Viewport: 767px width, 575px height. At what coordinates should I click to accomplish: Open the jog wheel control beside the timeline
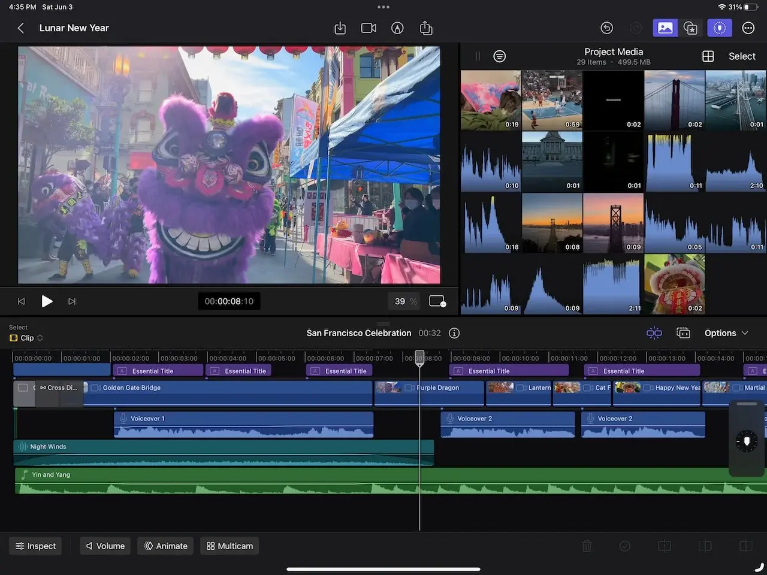(746, 441)
